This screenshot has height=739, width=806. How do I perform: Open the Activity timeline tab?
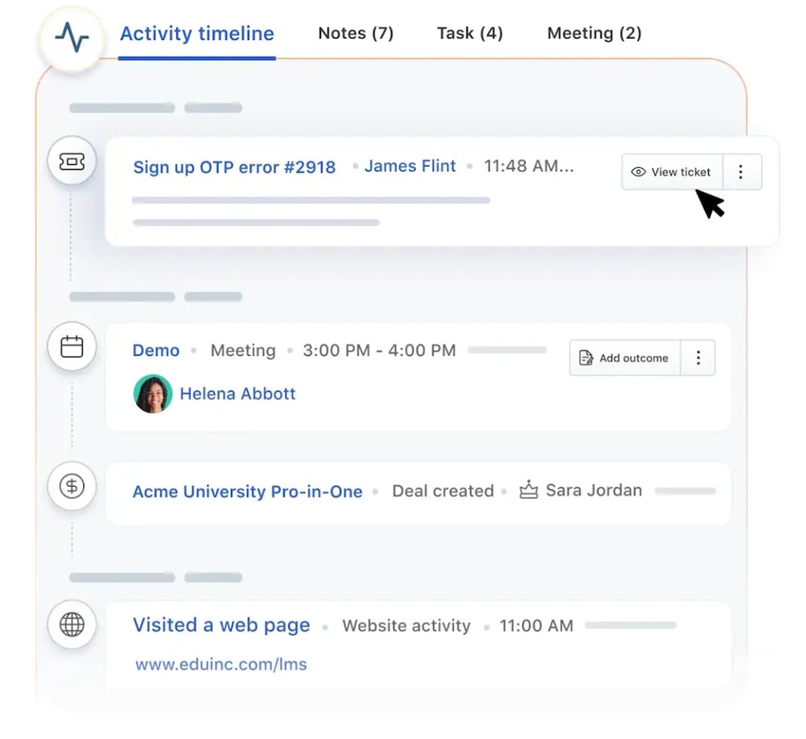(197, 34)
